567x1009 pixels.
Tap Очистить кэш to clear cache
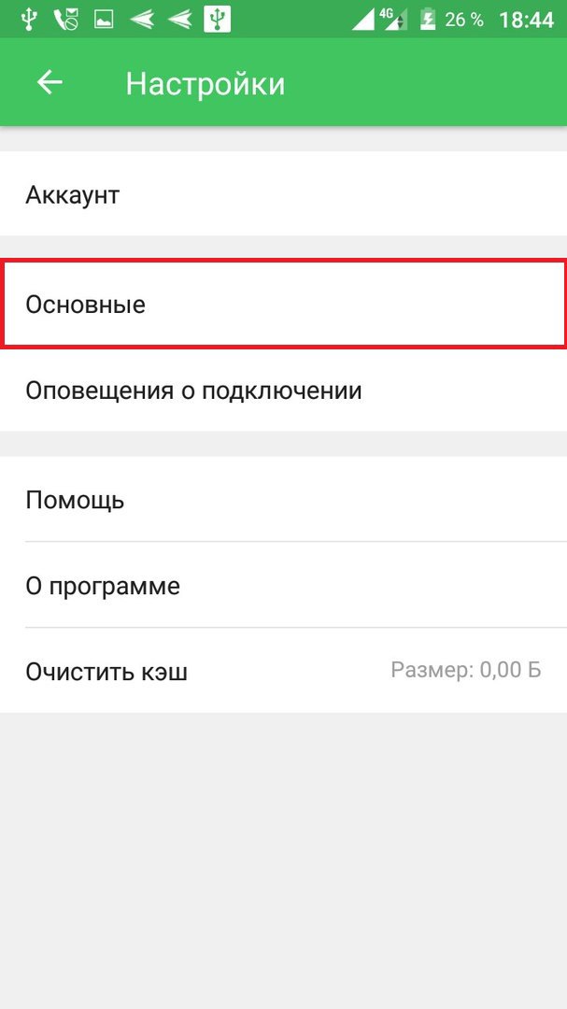click(106, 672)
